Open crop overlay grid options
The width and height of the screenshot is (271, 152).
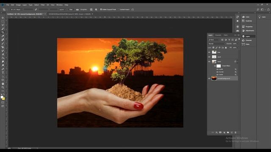[x=91, y=9]
